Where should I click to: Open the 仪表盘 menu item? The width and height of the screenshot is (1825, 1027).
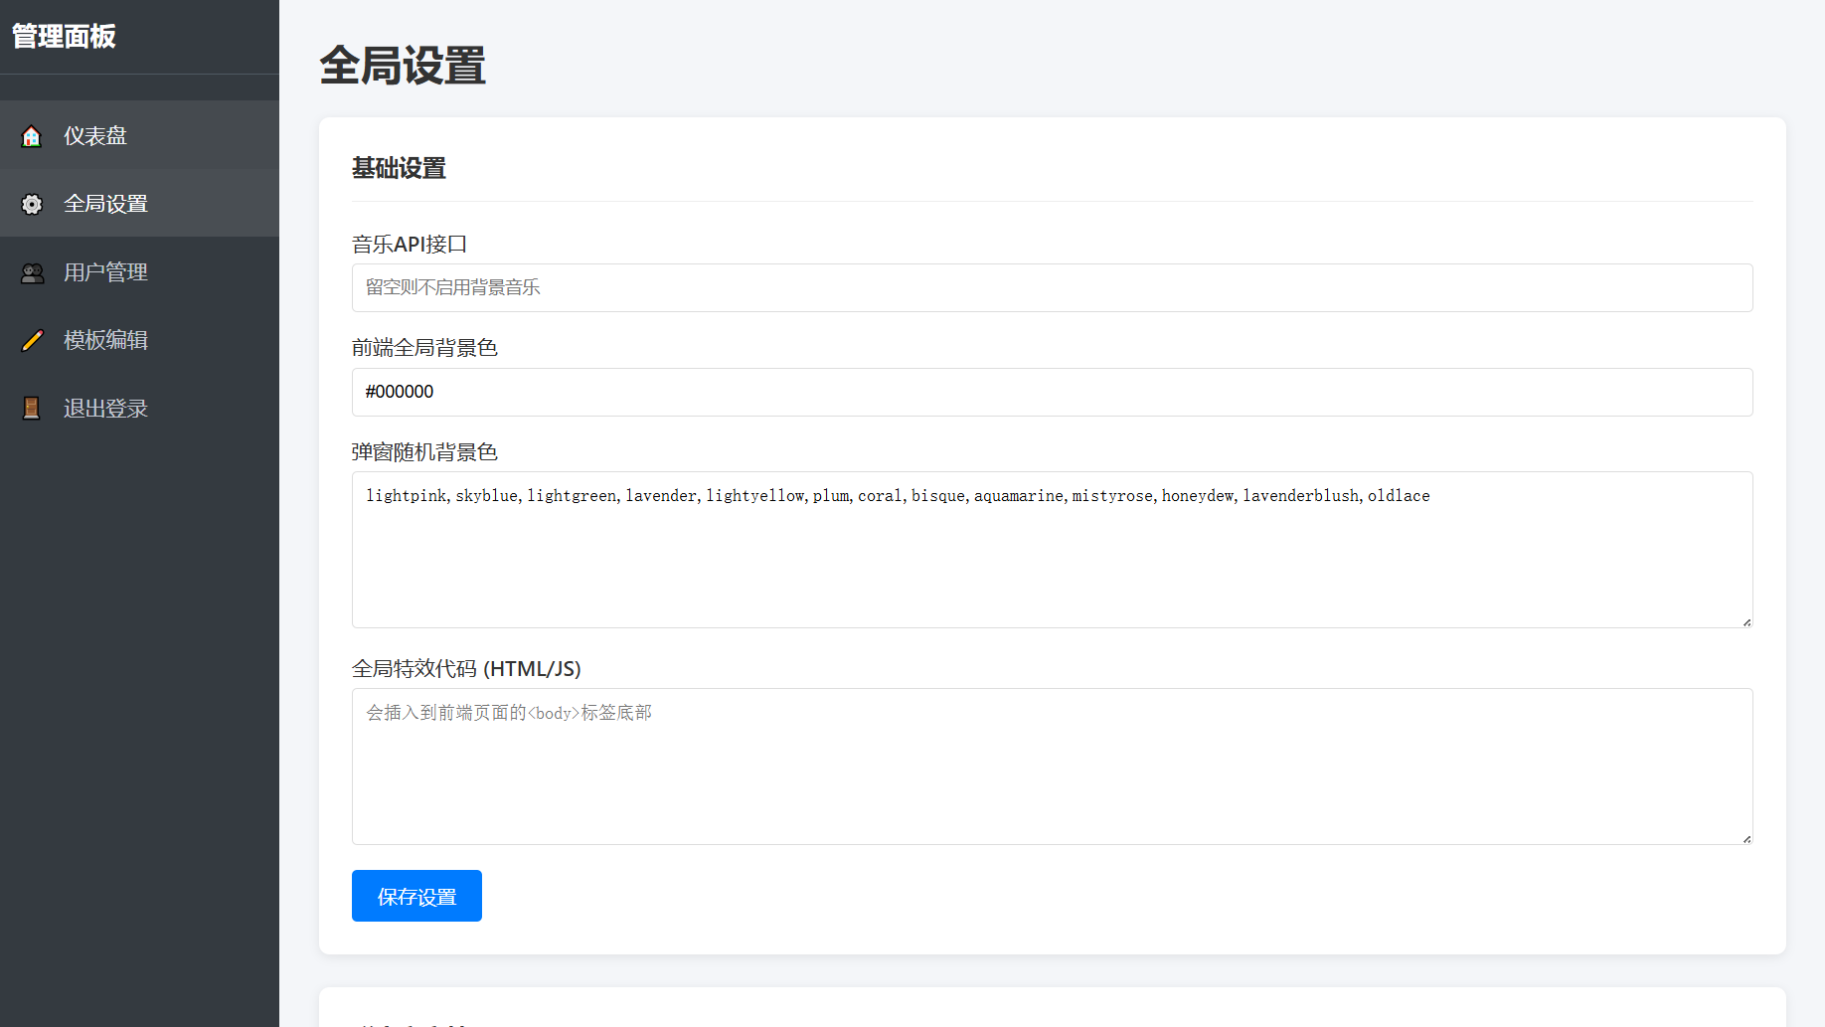pyautogui.click(x=95, y=136)
